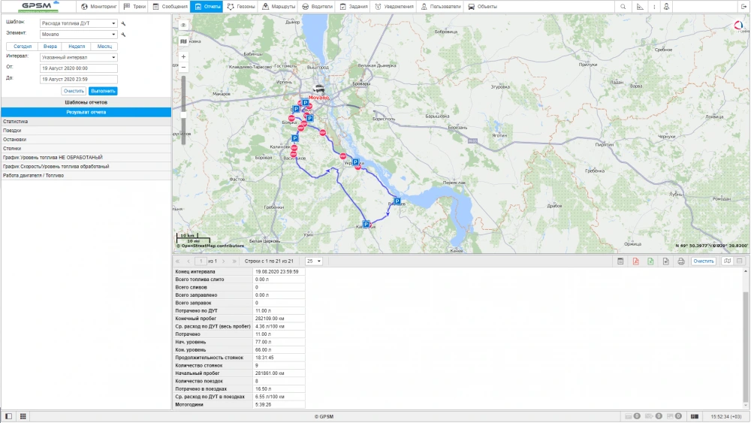Open the Остановки report row
The image size is (751, 423).
tap(86, 140)
